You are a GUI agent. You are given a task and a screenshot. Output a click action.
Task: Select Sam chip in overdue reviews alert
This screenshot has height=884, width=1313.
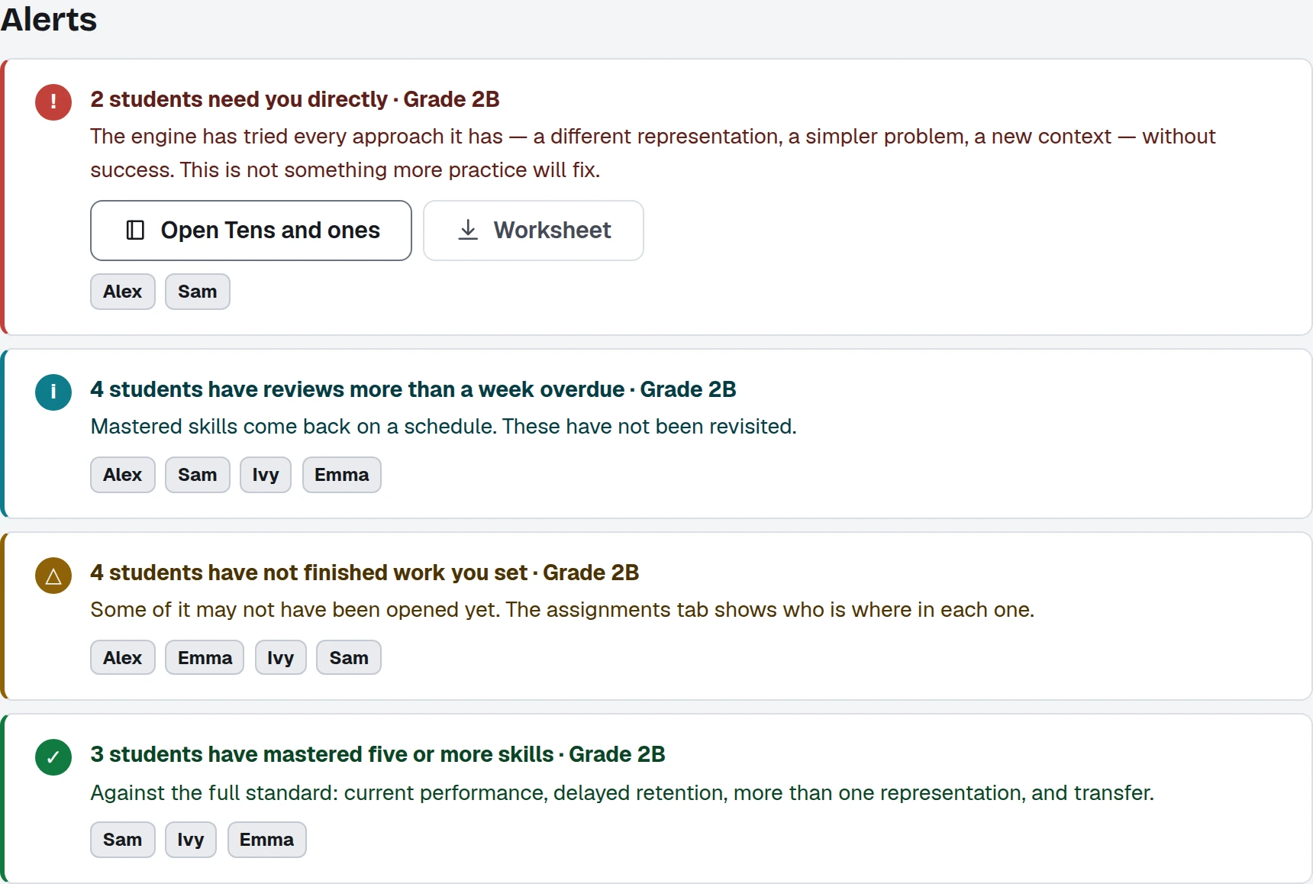(x=198, y=475)
